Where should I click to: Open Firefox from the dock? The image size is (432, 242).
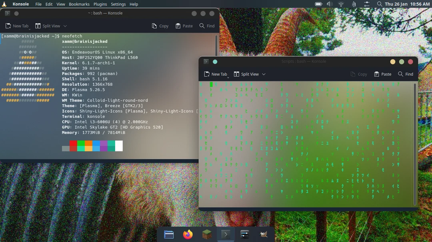click(188, 234)
